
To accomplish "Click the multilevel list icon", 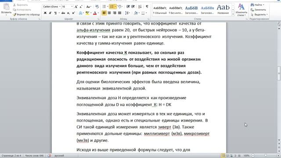I will tap(120, 7).
